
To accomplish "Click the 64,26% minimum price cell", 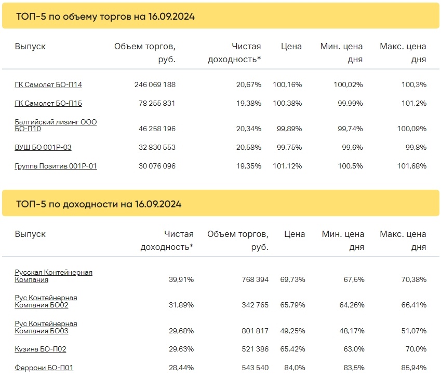I will pos(352,305).
